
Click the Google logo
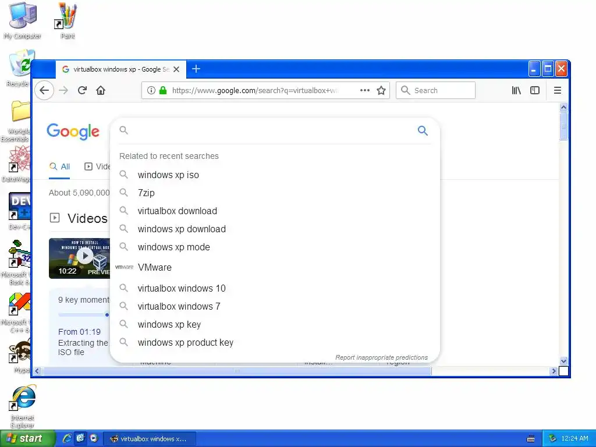point(73,132)
